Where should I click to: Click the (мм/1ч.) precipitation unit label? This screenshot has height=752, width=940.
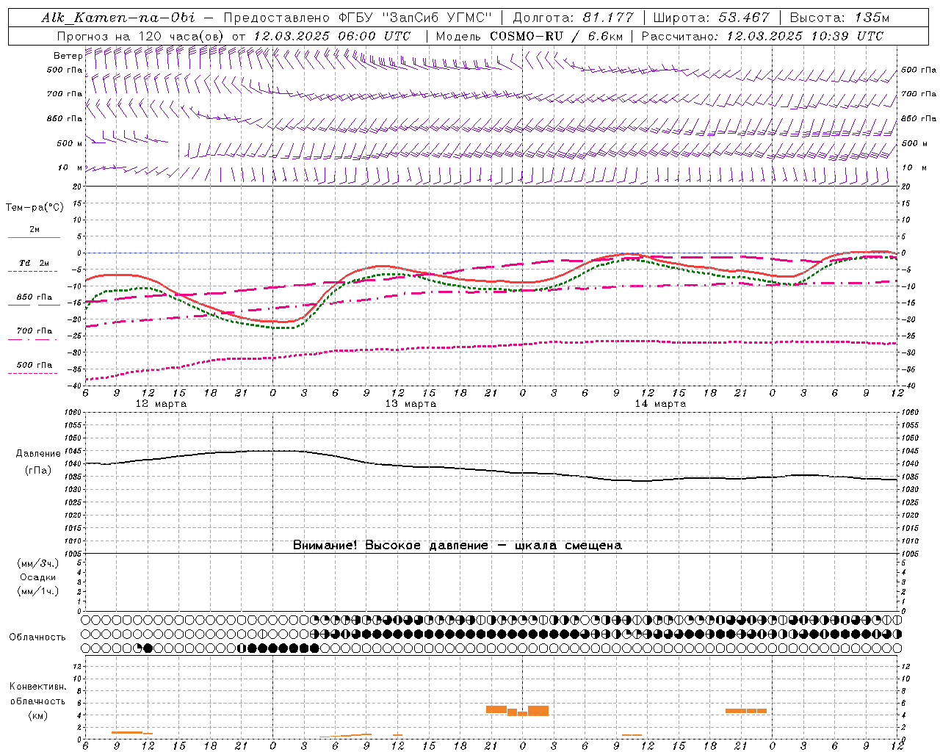click(37, 591)
